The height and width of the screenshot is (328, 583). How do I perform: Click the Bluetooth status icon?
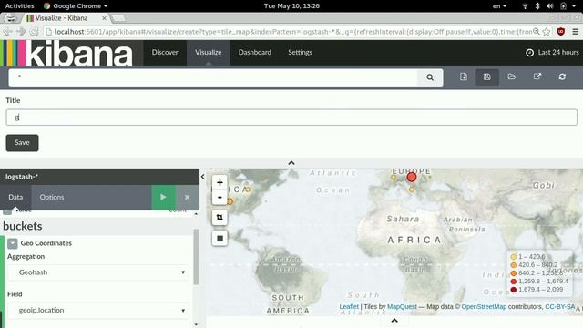(x=537, y=6)
